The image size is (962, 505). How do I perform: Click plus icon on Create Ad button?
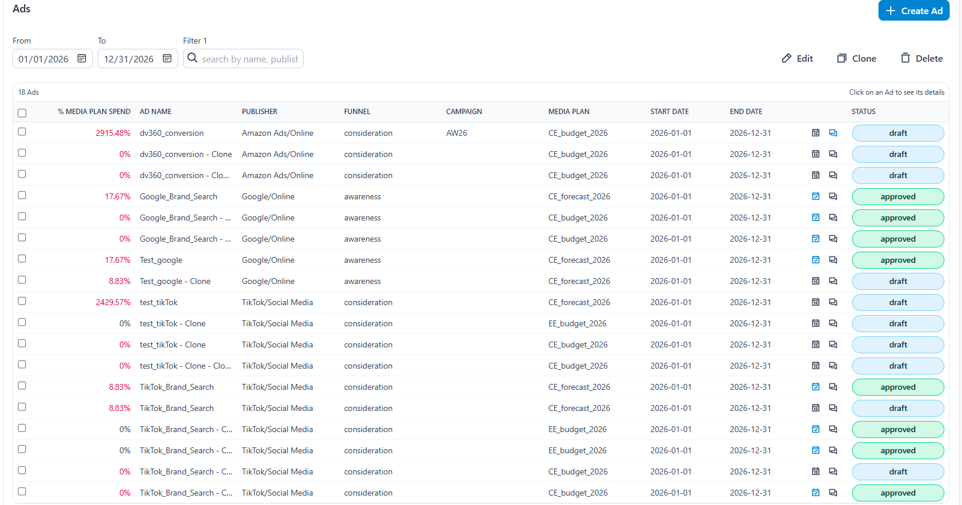tap(891, 11)
